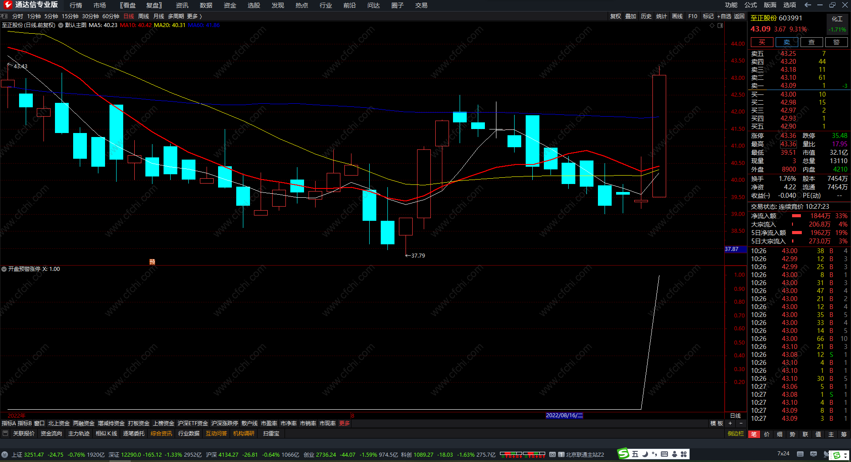Open the 行情 quotes menu
Screen dimensions: 851x462
tap(76, 5)
